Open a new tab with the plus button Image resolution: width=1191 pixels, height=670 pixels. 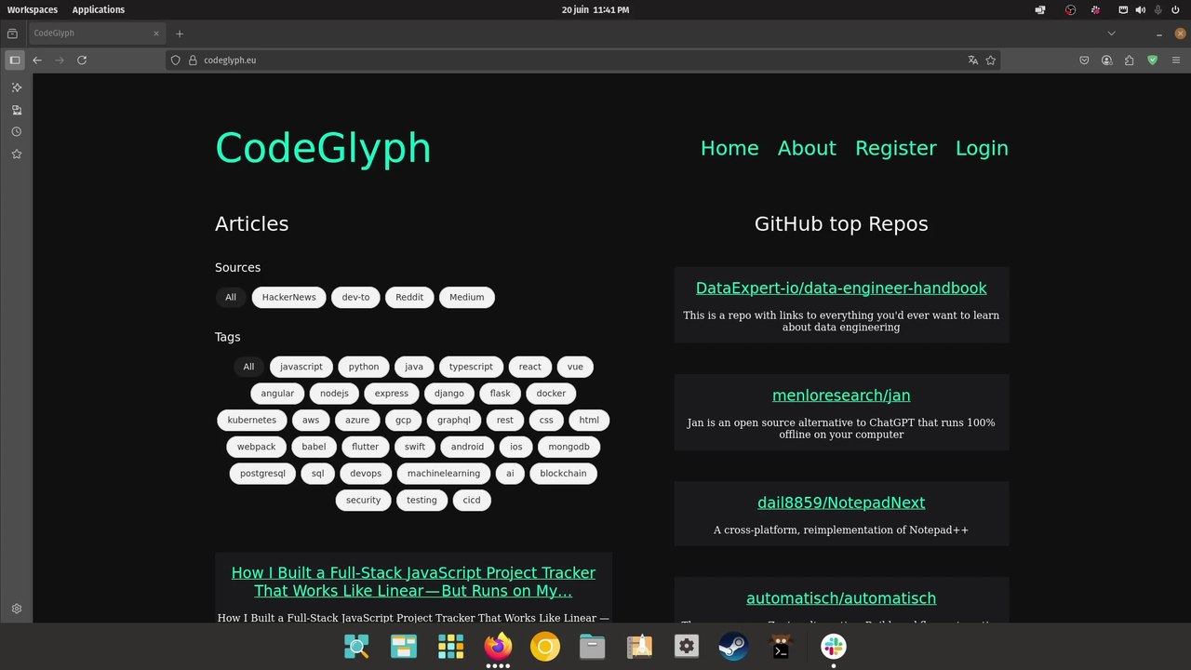click(x=180, y=33)
